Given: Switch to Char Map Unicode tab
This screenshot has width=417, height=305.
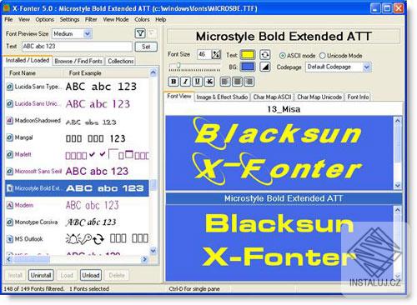Looking at the screenshot, I should coord(319,97).
